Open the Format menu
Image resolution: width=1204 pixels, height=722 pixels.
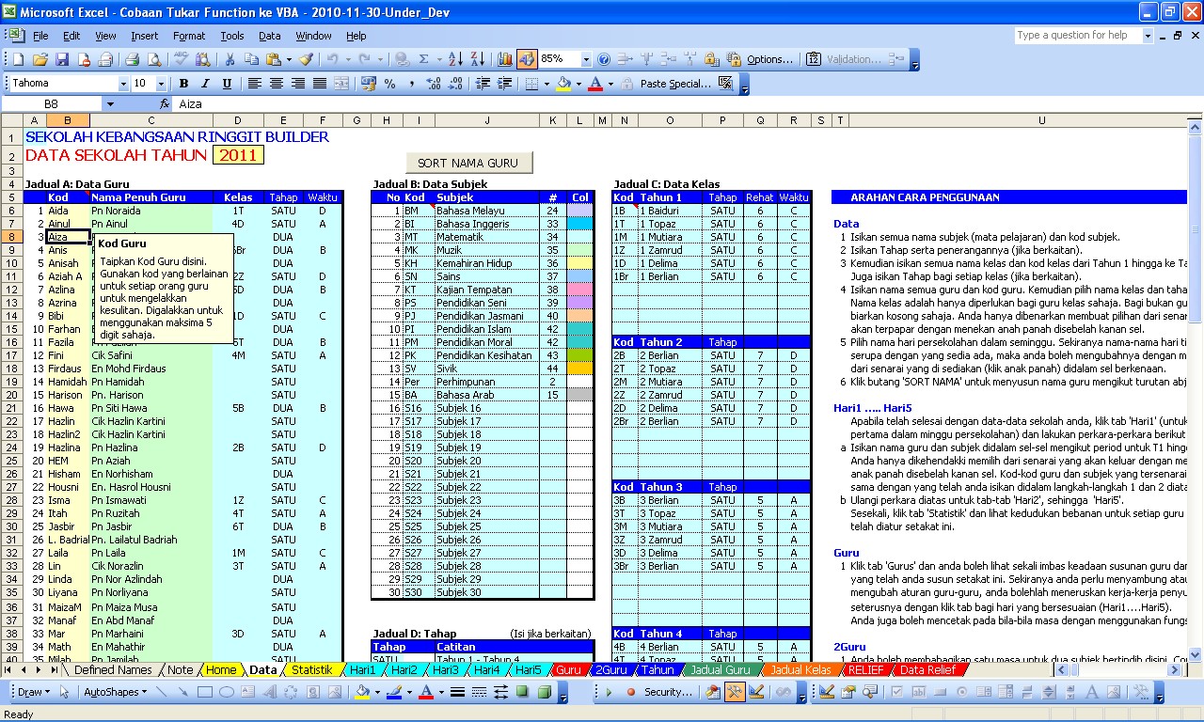coord(189,36)
